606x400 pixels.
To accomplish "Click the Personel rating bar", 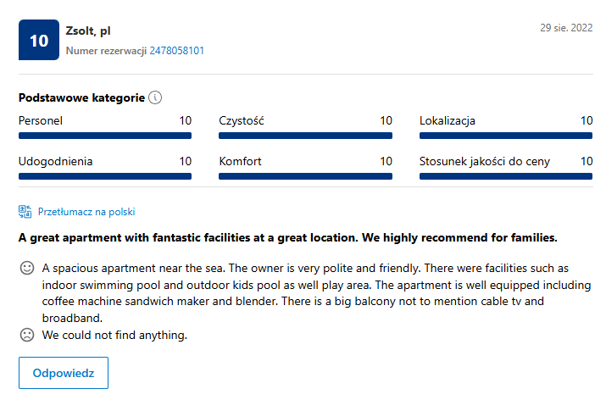I will pyautogui.click(x=105, y=136).
